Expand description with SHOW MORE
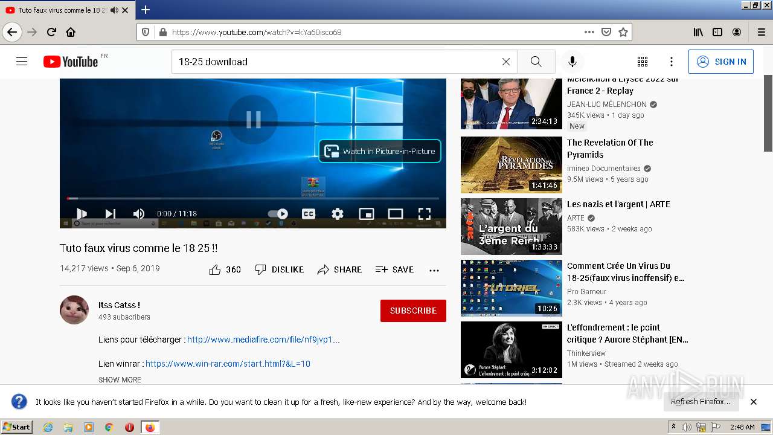 pos(120,379)
